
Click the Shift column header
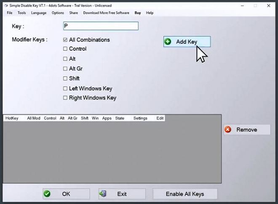point(85,118)
